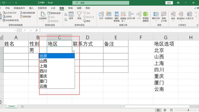The image size is (199, 112).
Task: Click Flash Fill (快速填充) icon
Action: pyautogui.click(x=109, y=14)
